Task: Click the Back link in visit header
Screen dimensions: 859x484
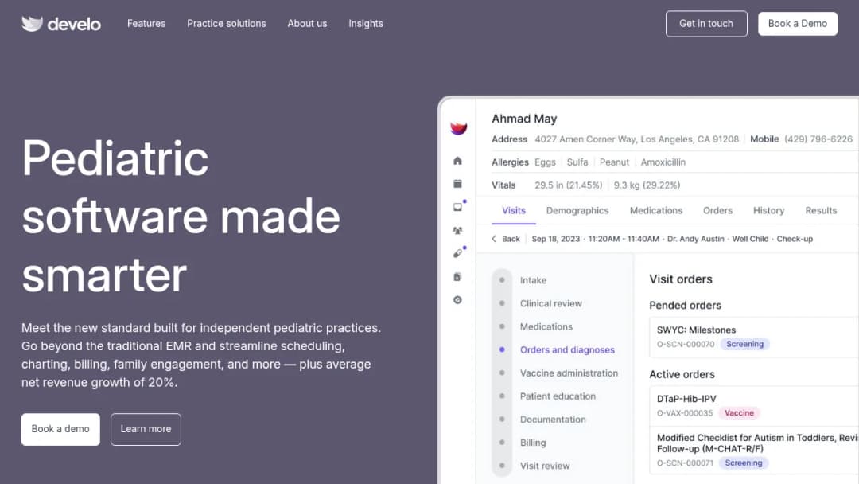Action: tap(511, 239)
